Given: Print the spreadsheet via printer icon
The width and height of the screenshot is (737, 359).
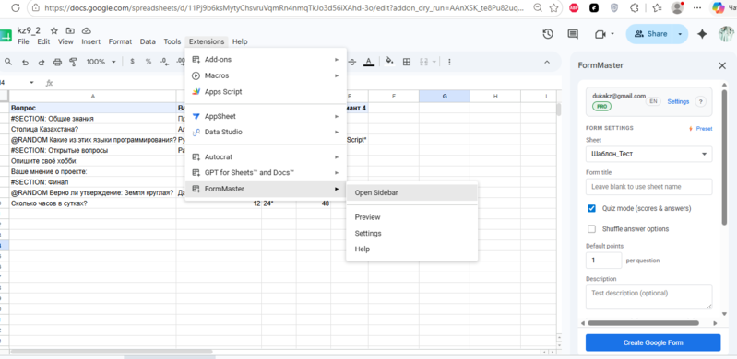Looking at the screenshot, I should [x=57, y=62].
